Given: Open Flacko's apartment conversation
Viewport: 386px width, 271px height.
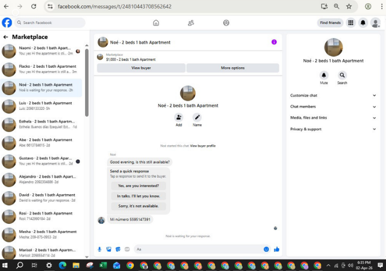Looking at the screenshot, I should click(x=41, y=69).
